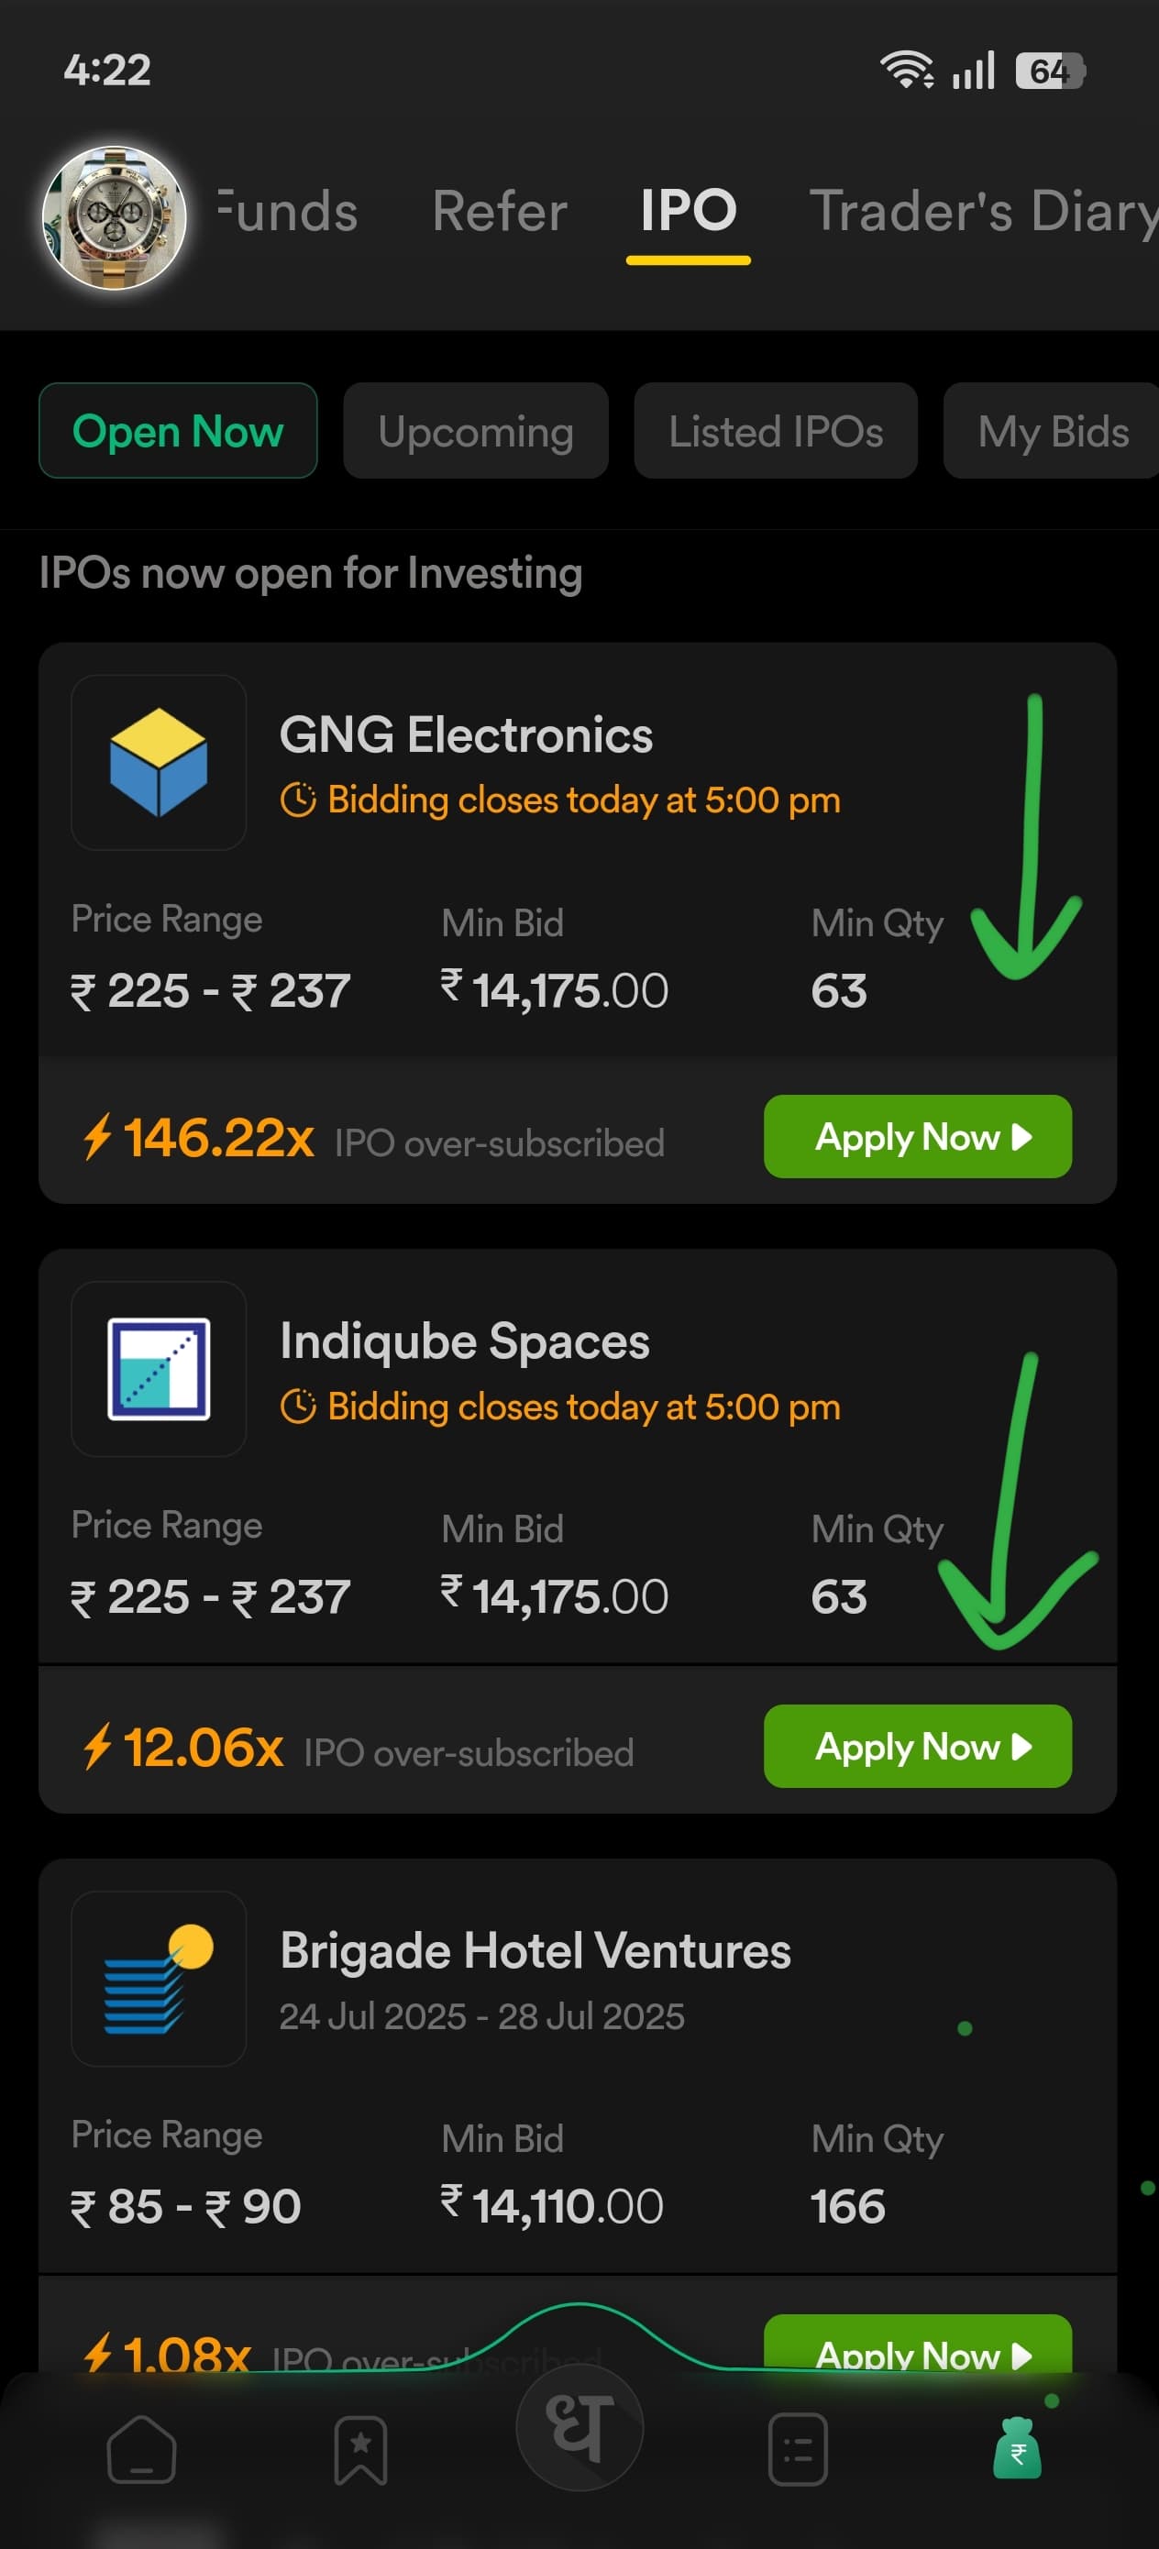Tap the green money bag icon
This screenshot has width=1159, height=2549.
point(1018,2448)
